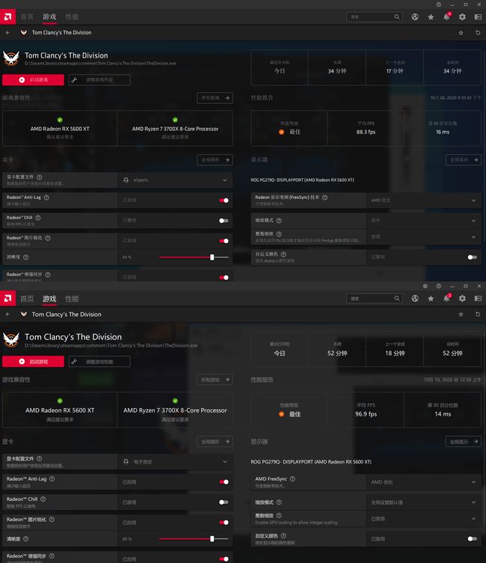Click red launch game button in upper window

pos(33,80)
